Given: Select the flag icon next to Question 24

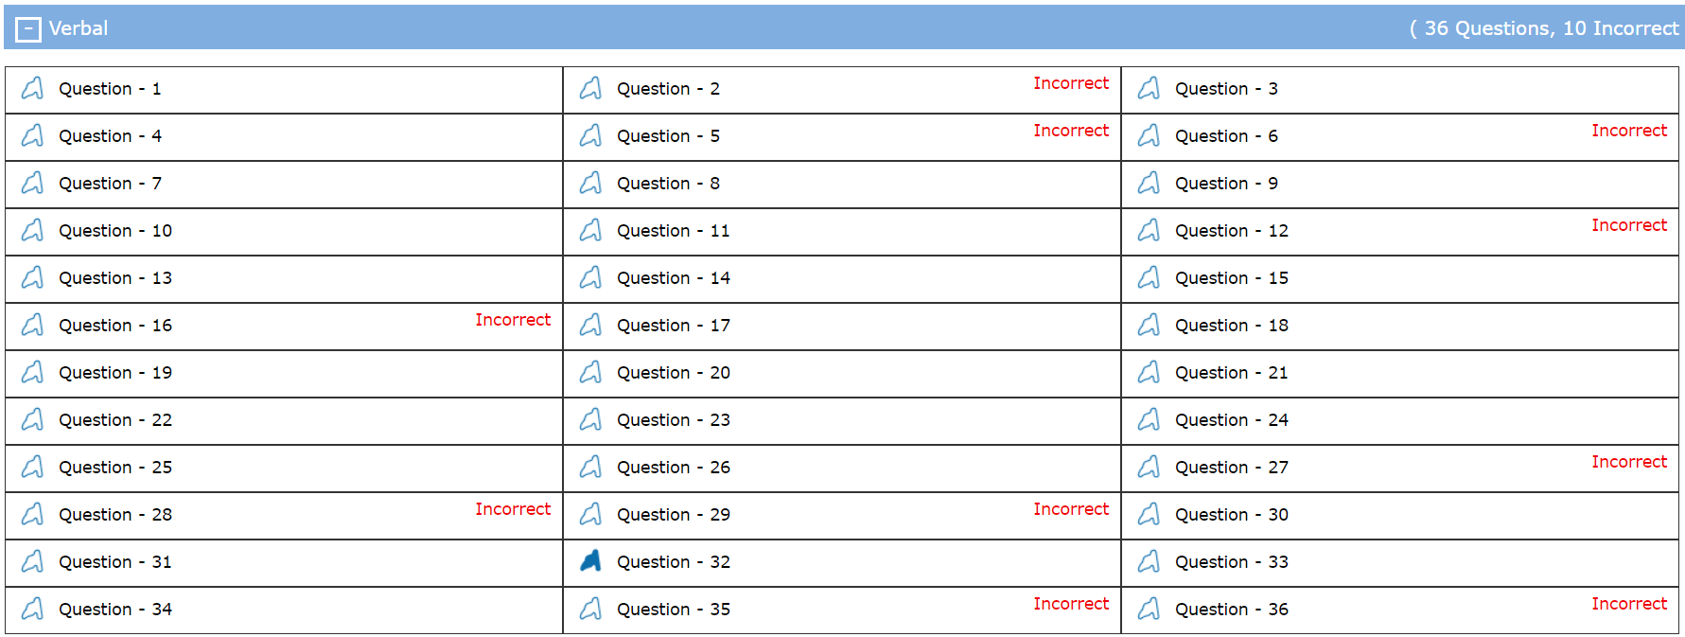Looking at the screenshot, I should tap(1150, 419).
